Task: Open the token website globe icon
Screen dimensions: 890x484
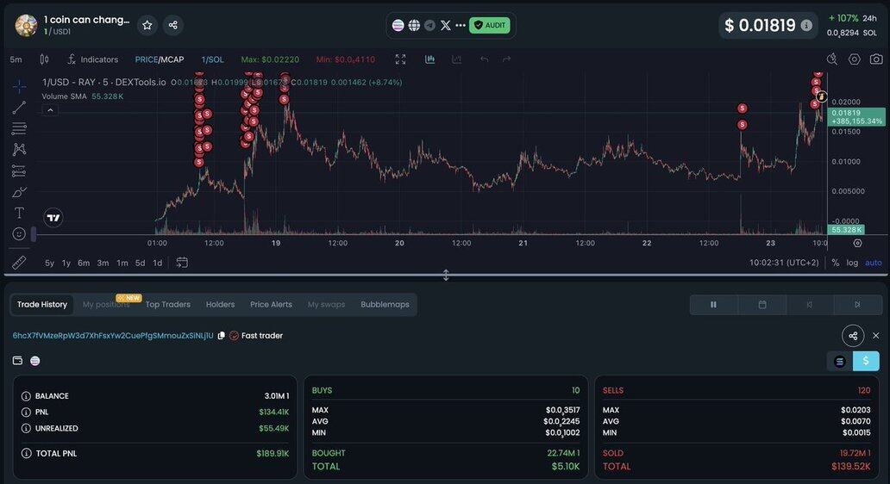Action: tap(414, 25)
